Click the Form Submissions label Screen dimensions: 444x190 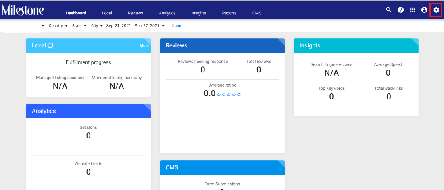[222, 184]
